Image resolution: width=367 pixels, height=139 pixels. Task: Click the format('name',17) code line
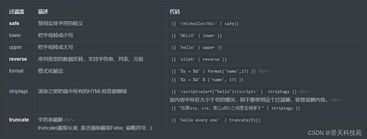[213, 71]
